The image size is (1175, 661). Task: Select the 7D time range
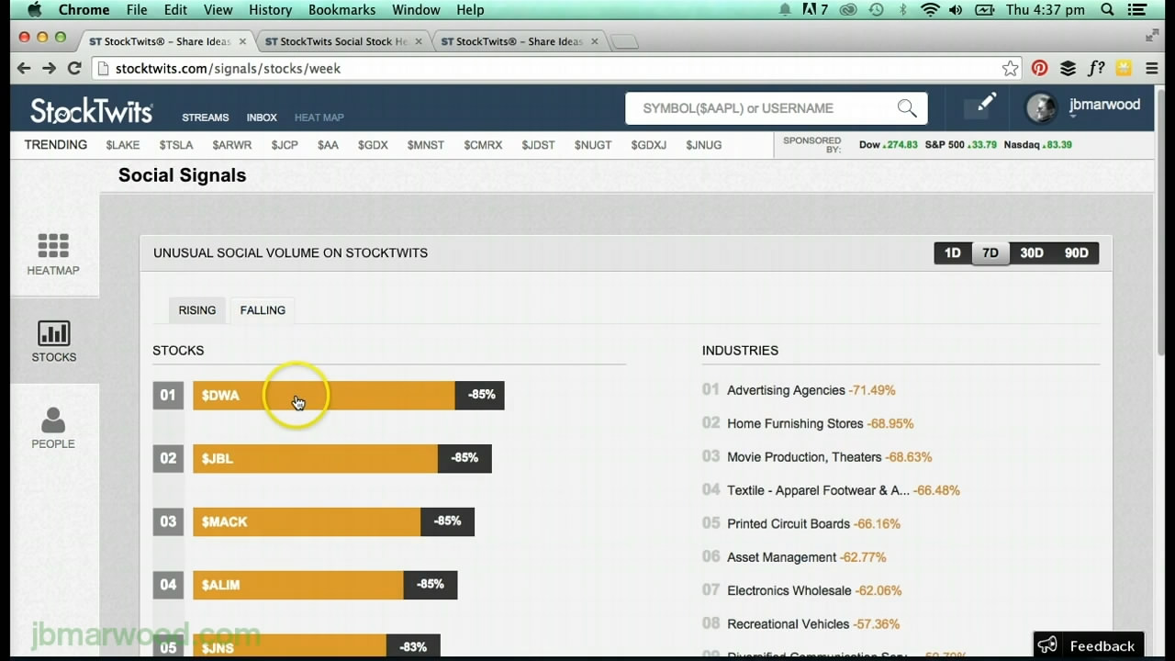click(x=990, y=253)
